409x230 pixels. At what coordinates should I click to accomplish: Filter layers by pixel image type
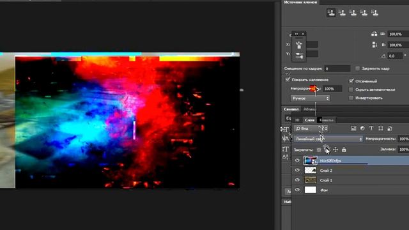pyautogui.click(x=353, y=128)
